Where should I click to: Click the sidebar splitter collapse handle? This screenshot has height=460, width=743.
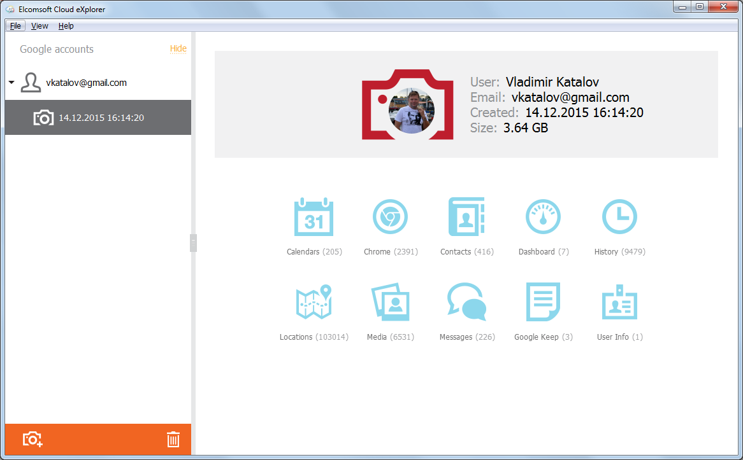click(x=193, y=243)
